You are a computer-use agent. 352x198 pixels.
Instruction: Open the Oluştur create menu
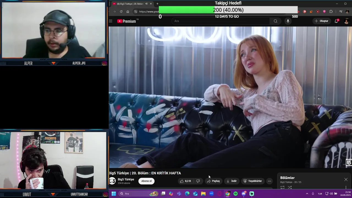tap(321, 21)
